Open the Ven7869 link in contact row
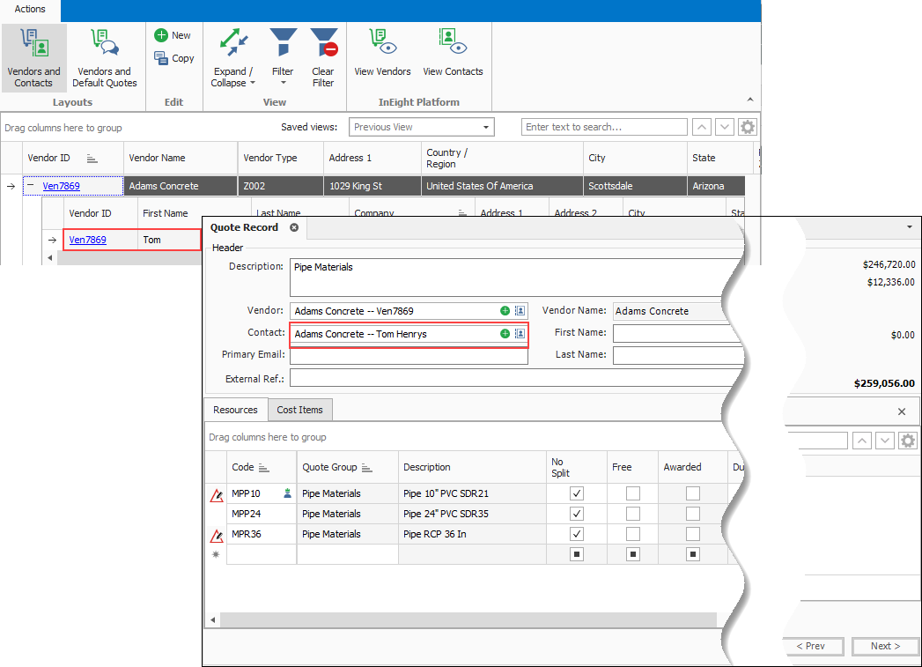Image resolution: width=922 pixels, height=667 pixels. (x=88, y=240)
